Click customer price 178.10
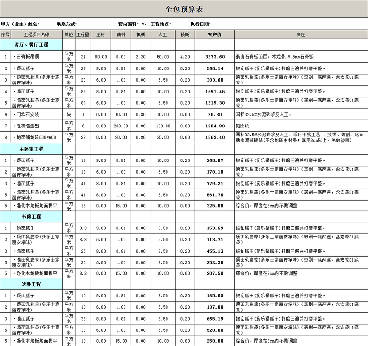Screen dimensions: 368x346 tap(215, 172)
